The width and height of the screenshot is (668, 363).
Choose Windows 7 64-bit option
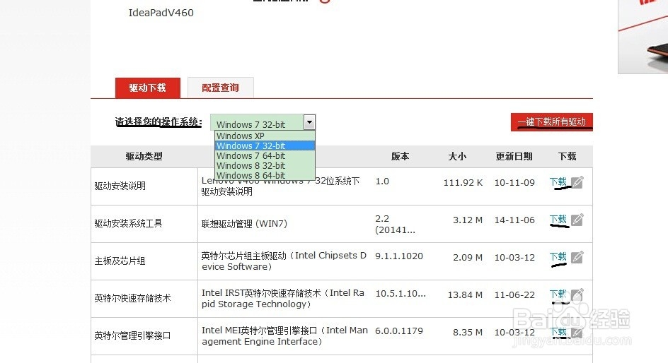click(265, 155)
